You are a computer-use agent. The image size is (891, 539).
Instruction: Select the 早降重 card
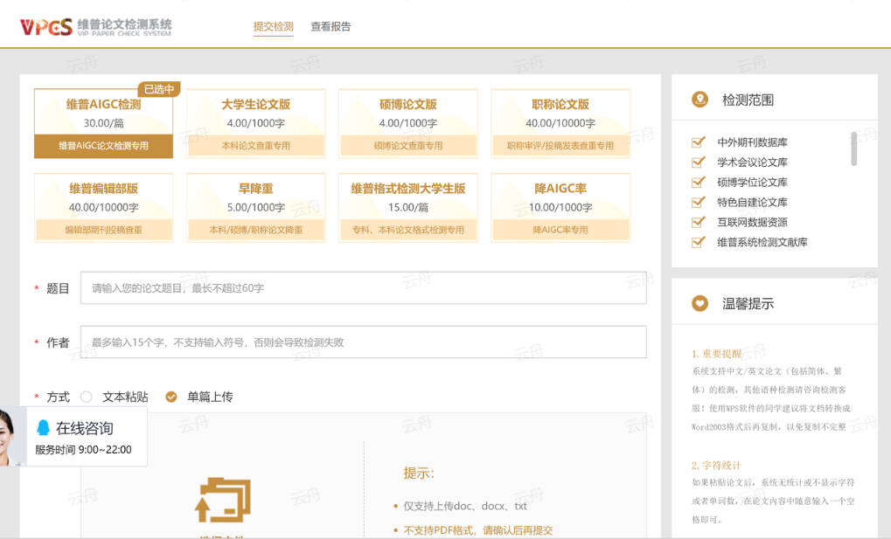tap(255, 207)
